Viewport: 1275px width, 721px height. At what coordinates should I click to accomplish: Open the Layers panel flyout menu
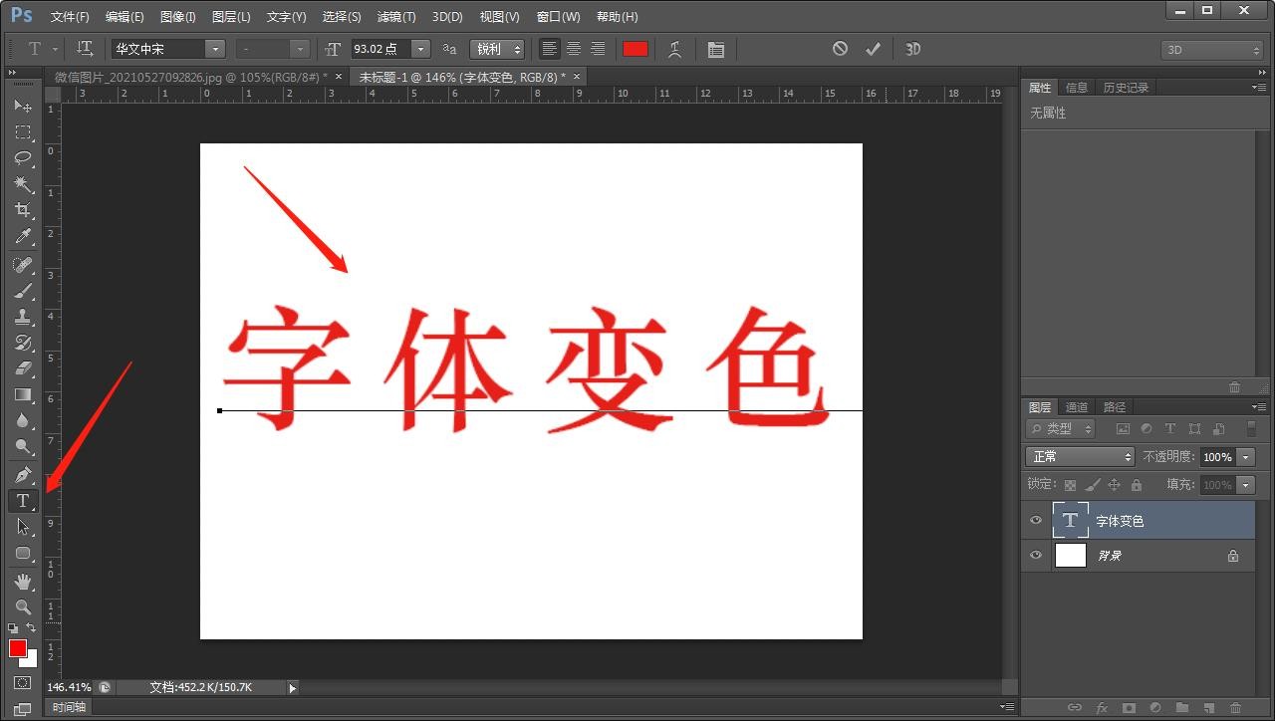(x=1259, y=406)
